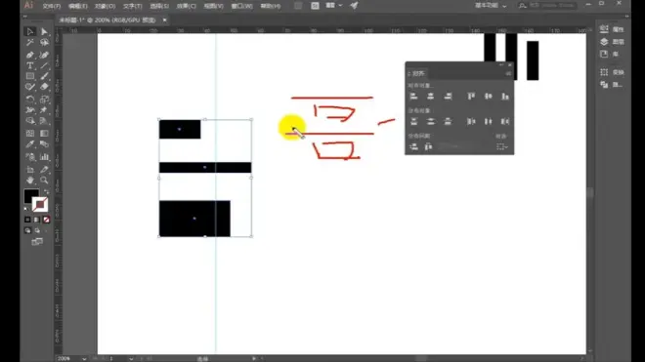
Task: Select the Line Segment tool
Action: [44, 65]
